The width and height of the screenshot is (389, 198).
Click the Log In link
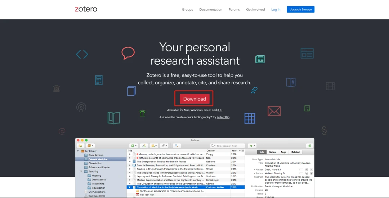(x=276, y=10)
